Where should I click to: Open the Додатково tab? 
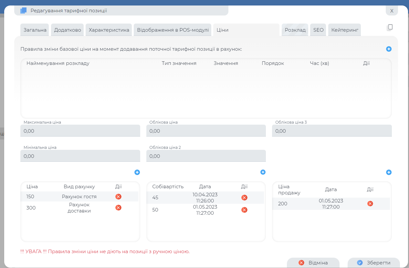coord(68,30)
